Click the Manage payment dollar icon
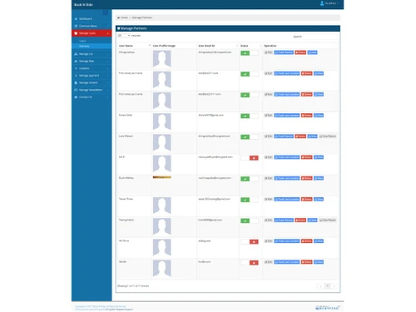The image size is (416, 312). pos(76,76)
